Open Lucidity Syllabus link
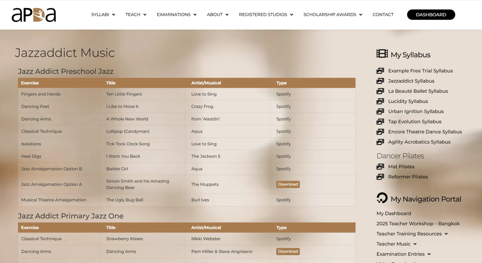Screen dimensions: 482x263 (408, 101)
